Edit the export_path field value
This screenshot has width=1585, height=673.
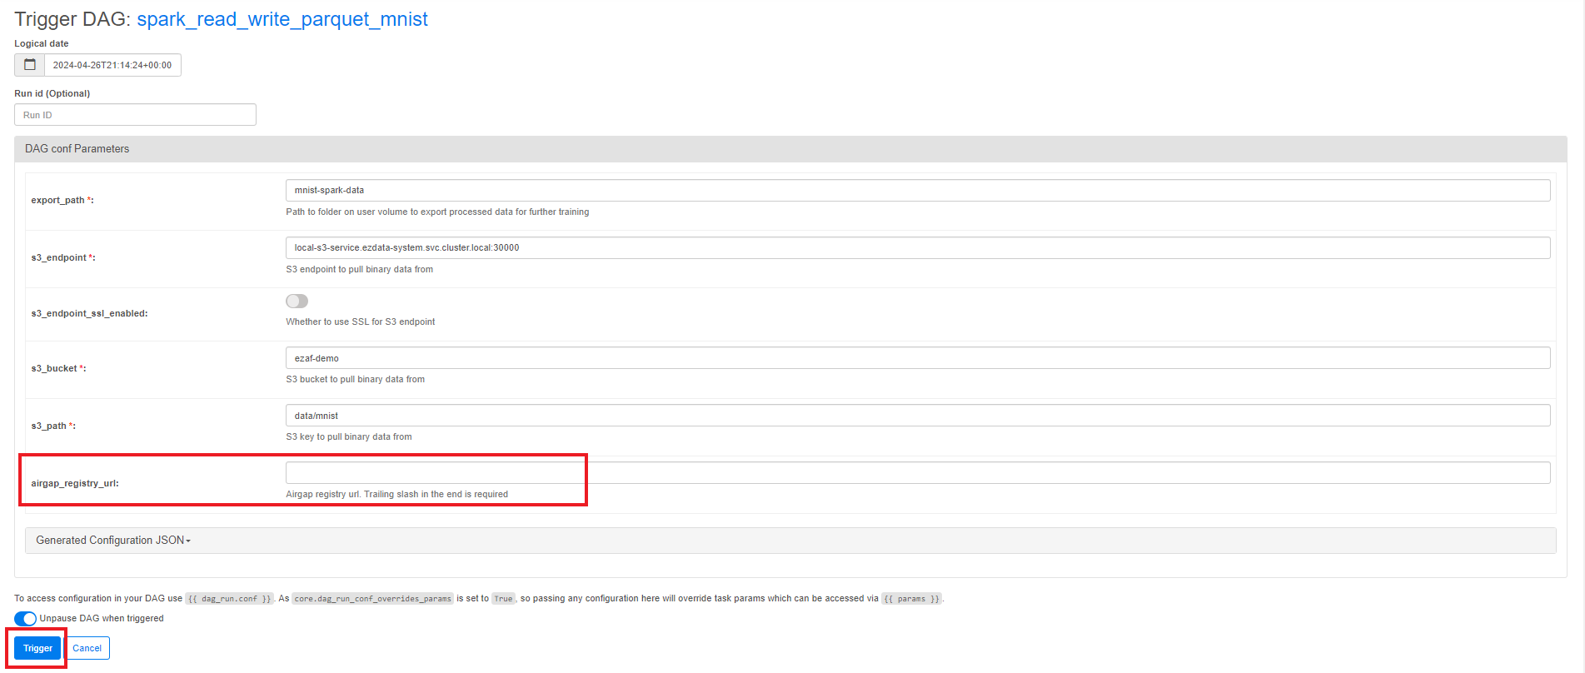(918, 190)
